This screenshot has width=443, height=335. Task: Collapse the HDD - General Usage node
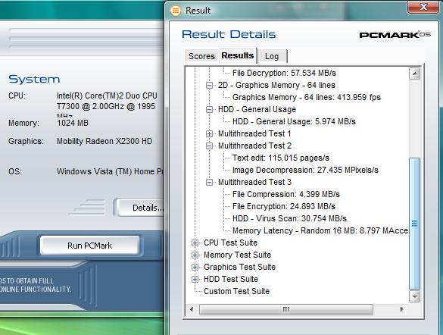coord(209,109)
